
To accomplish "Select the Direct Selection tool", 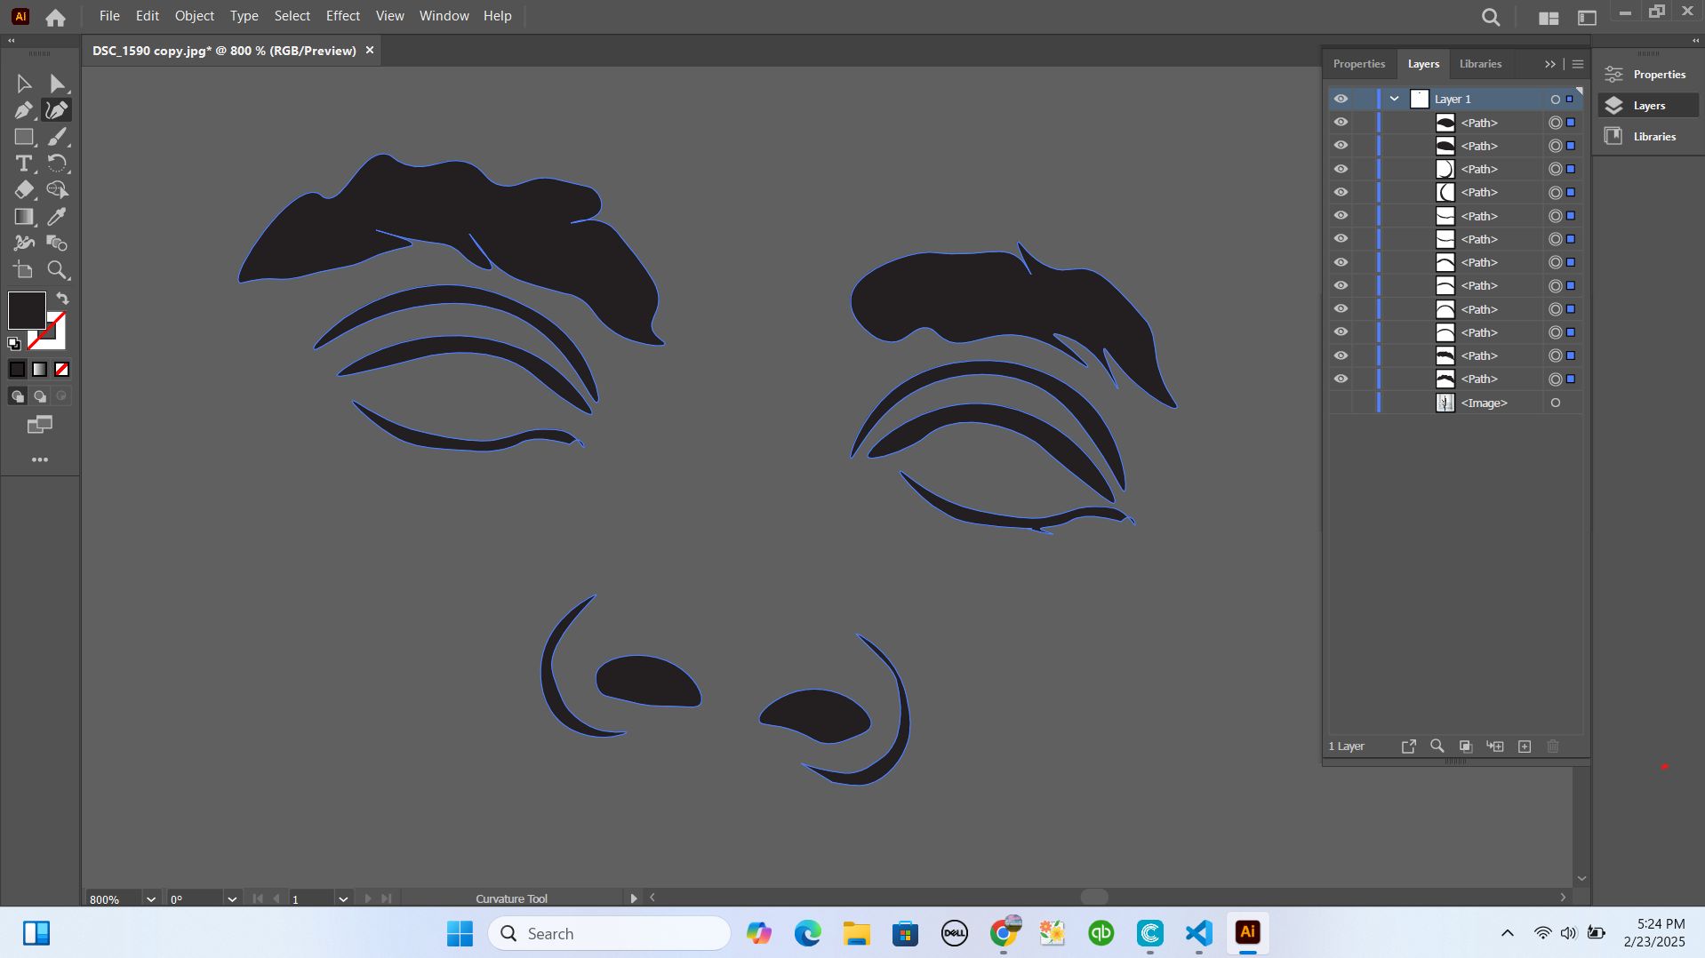I will pyautogui.click(x=58, y=84).
